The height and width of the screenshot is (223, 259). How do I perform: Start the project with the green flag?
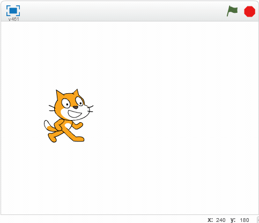coord(232,11)
